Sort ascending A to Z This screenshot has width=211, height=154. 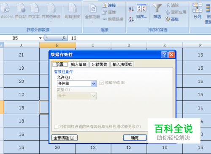pyautogui.click(x=131, y=9)
